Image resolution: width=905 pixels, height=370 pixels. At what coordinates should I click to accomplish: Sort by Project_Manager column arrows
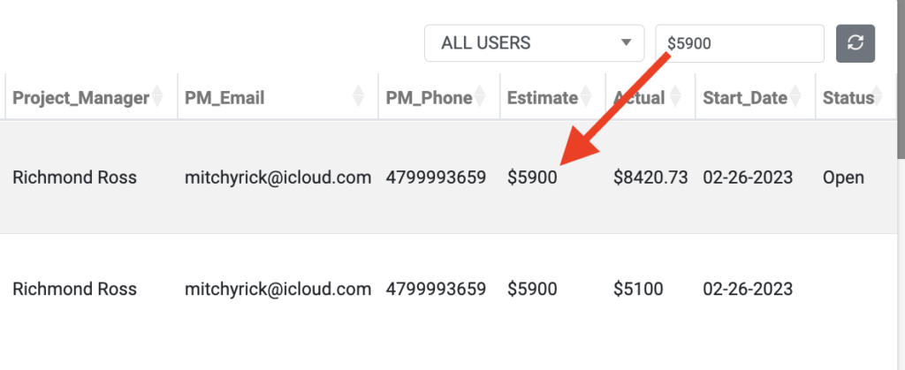click(x=156, y=96)
